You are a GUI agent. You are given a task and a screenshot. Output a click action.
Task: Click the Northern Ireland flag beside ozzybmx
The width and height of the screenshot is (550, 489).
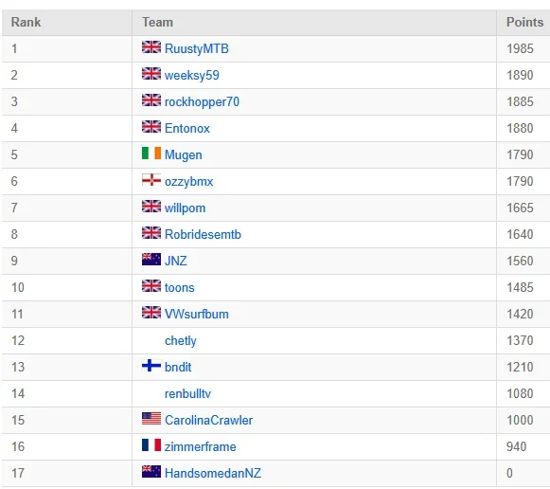point(151,180)
